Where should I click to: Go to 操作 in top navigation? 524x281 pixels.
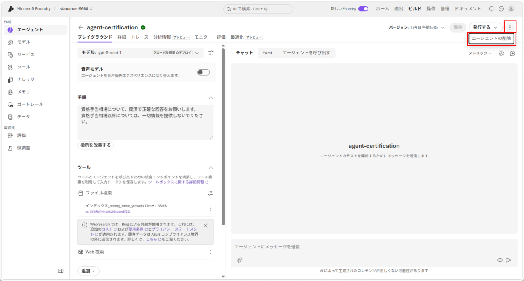[x=431, y=9]
